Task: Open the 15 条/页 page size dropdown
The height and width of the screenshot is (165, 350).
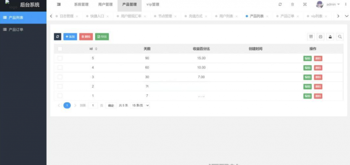Action: 140,105
